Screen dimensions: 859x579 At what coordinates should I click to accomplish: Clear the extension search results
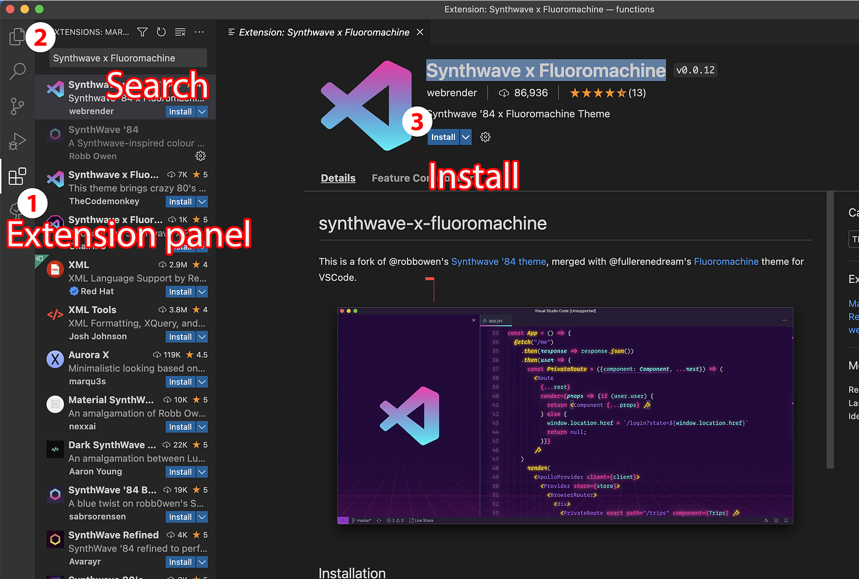point(180,32)
